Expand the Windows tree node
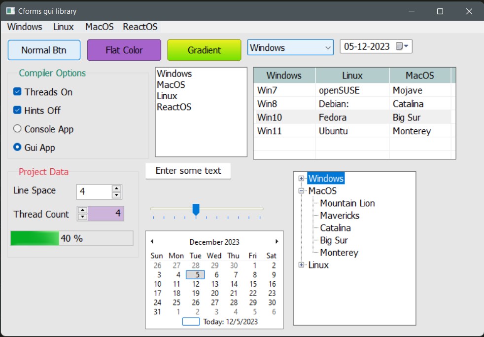Image resolution: width=484 pixels, height=337 pixels. 301,178
